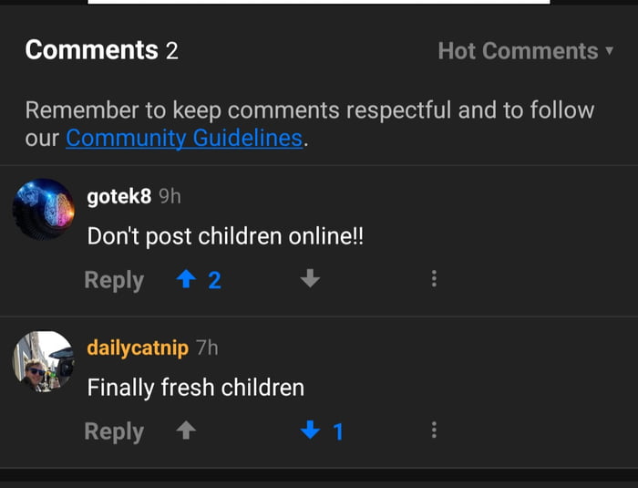Screen dimensions: 638x488
Task: Open the Community Guidelines link
Action: pyautogui.click(x=184, y=139)
